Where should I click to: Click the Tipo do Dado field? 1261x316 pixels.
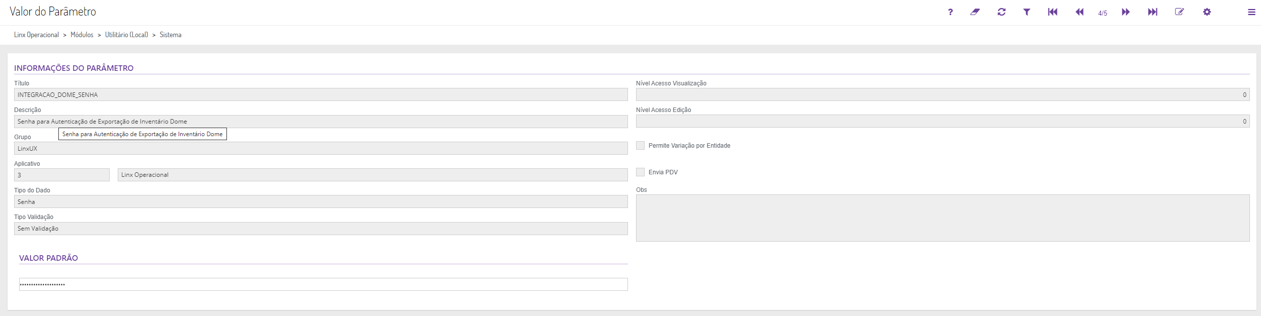coord(321,201)
